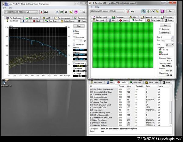The height and width of the screenshot is (142, 183).
Task: Click the Threshold column header in Health table
Action: click(139, 86)
